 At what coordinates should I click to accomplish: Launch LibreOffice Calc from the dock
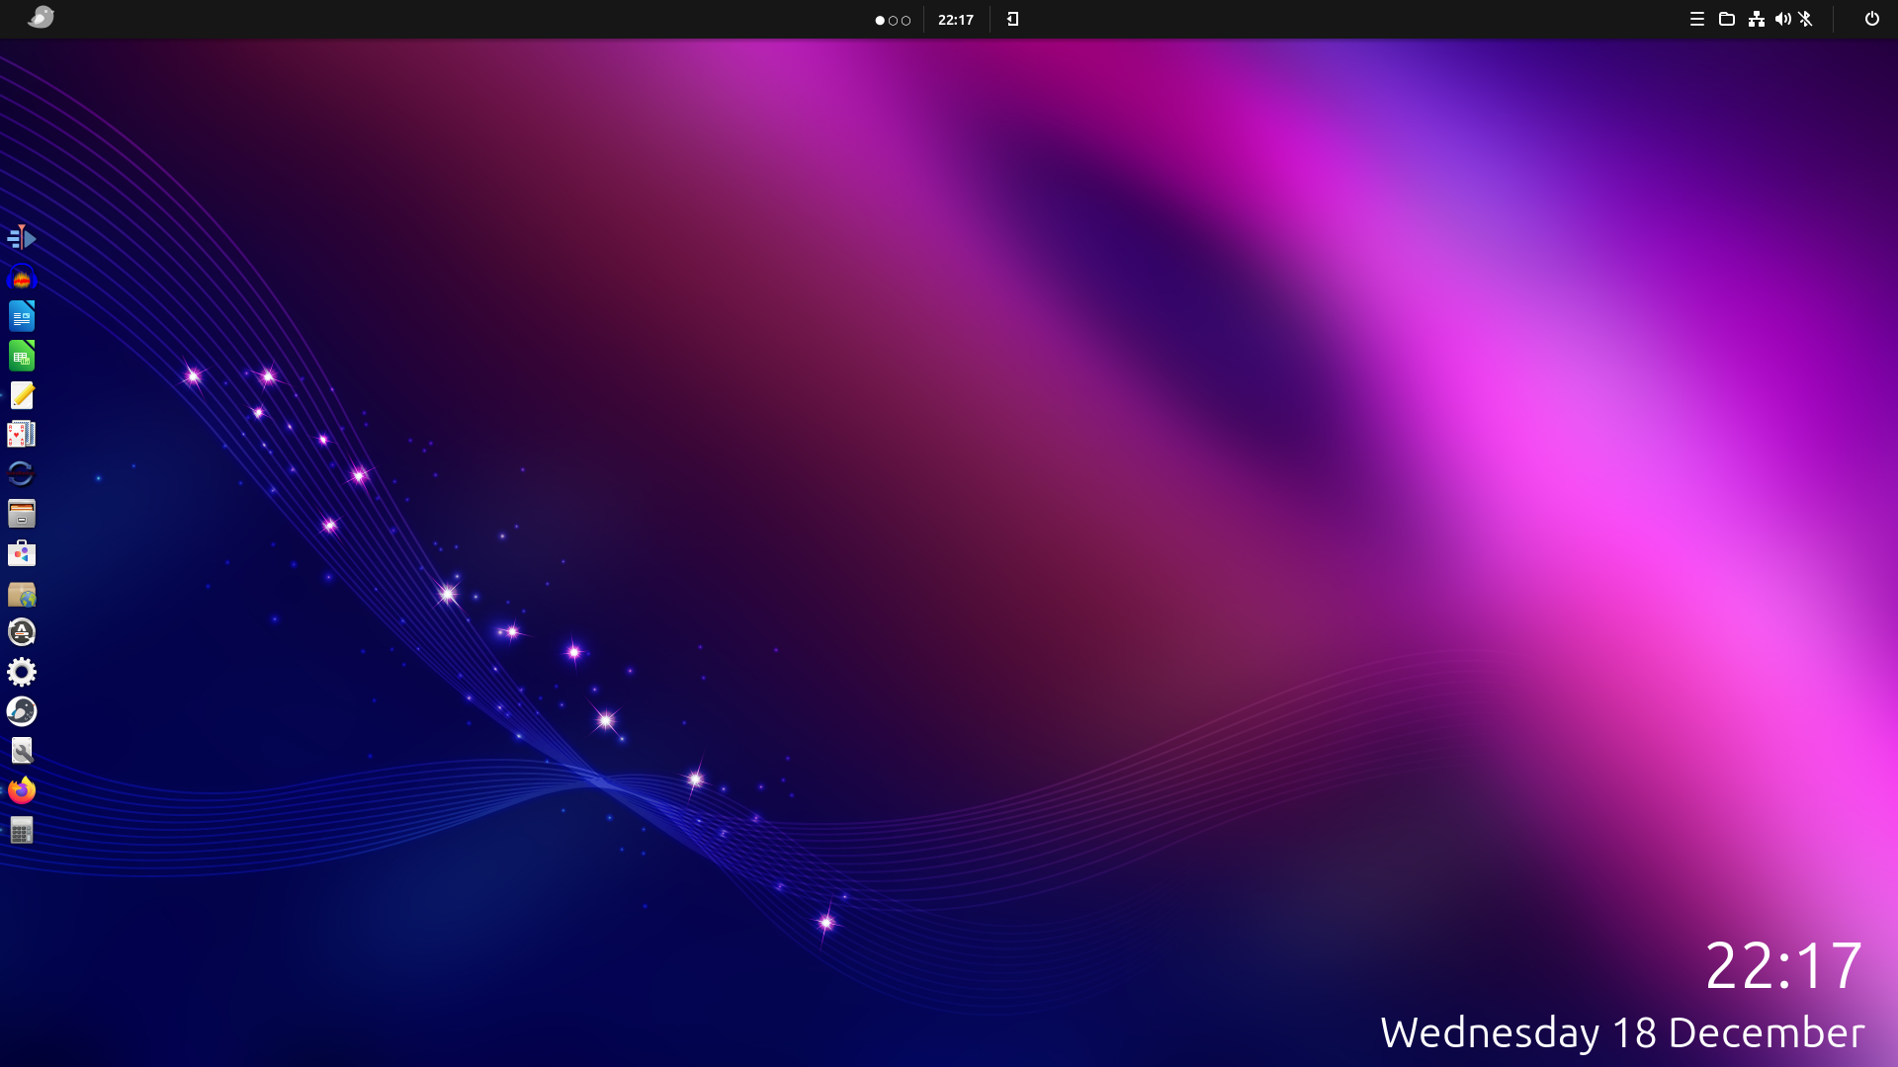tap(22, 356)
